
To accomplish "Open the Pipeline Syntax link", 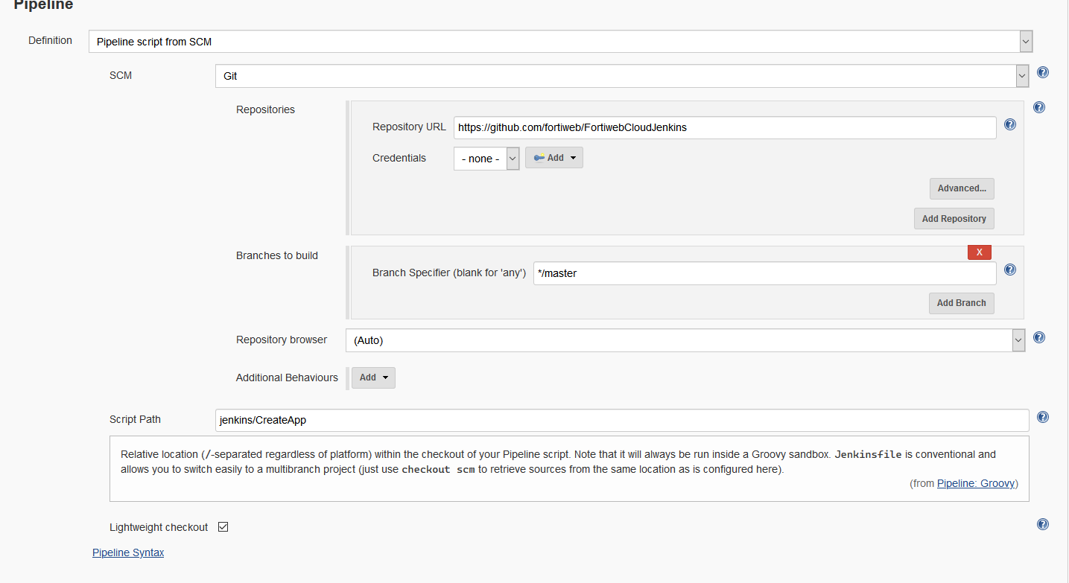I will 128,552.
